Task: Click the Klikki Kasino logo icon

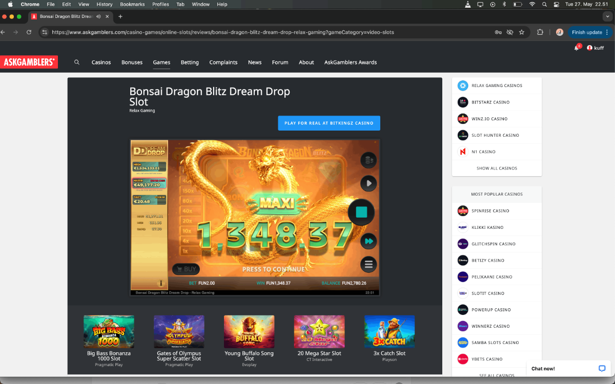Action: (463, 227)
